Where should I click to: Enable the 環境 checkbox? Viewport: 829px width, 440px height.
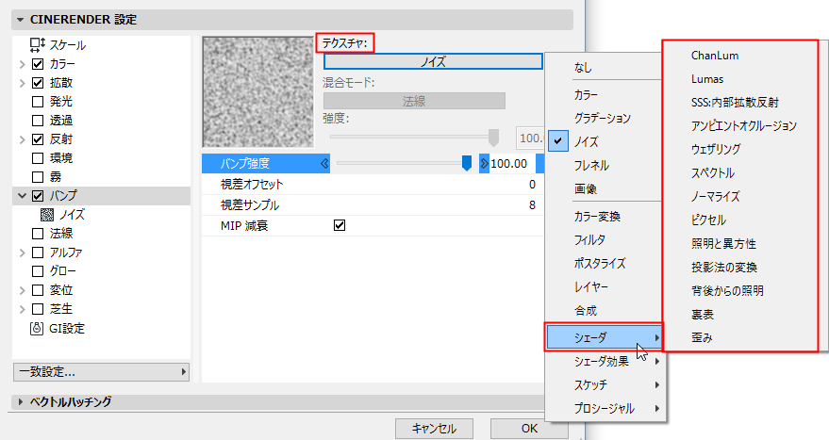point(38,158)
